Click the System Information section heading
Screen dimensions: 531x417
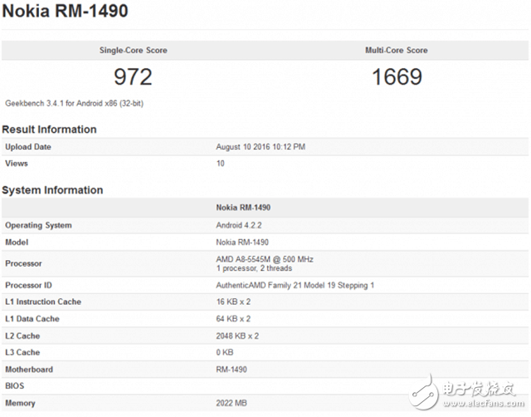pos(52,189)
